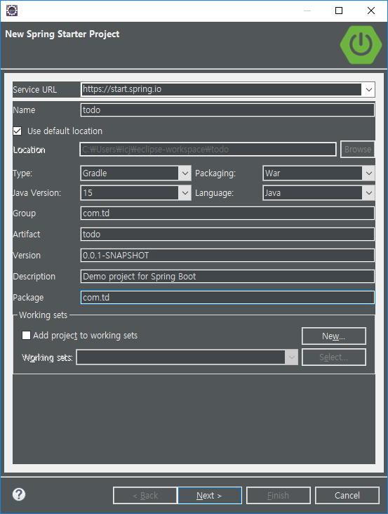Screen dimensions: 388x514
Task: Click the Eclipse application icon in title bar
Action: point(12,11)
